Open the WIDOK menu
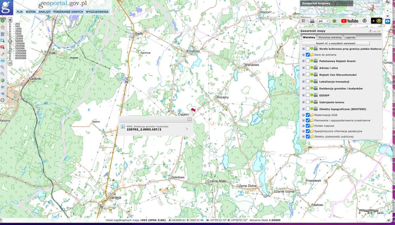This screenshot has height=225, width=395. coord(31,11)
